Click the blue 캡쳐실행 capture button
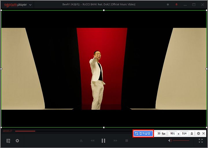The height and width of the screenshot is (148, 208). pos(143,133)
